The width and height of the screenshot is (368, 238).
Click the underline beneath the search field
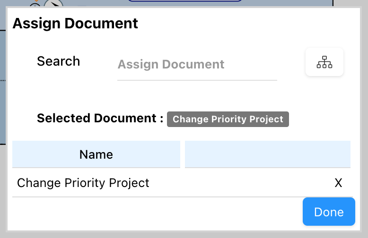pos(197,80)
